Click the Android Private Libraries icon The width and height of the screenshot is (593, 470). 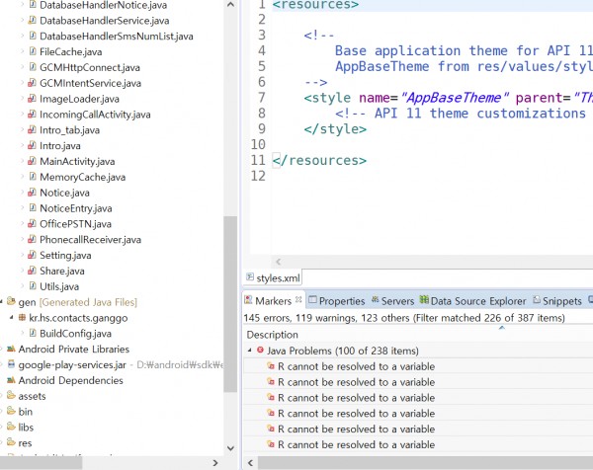coord(11,349)
